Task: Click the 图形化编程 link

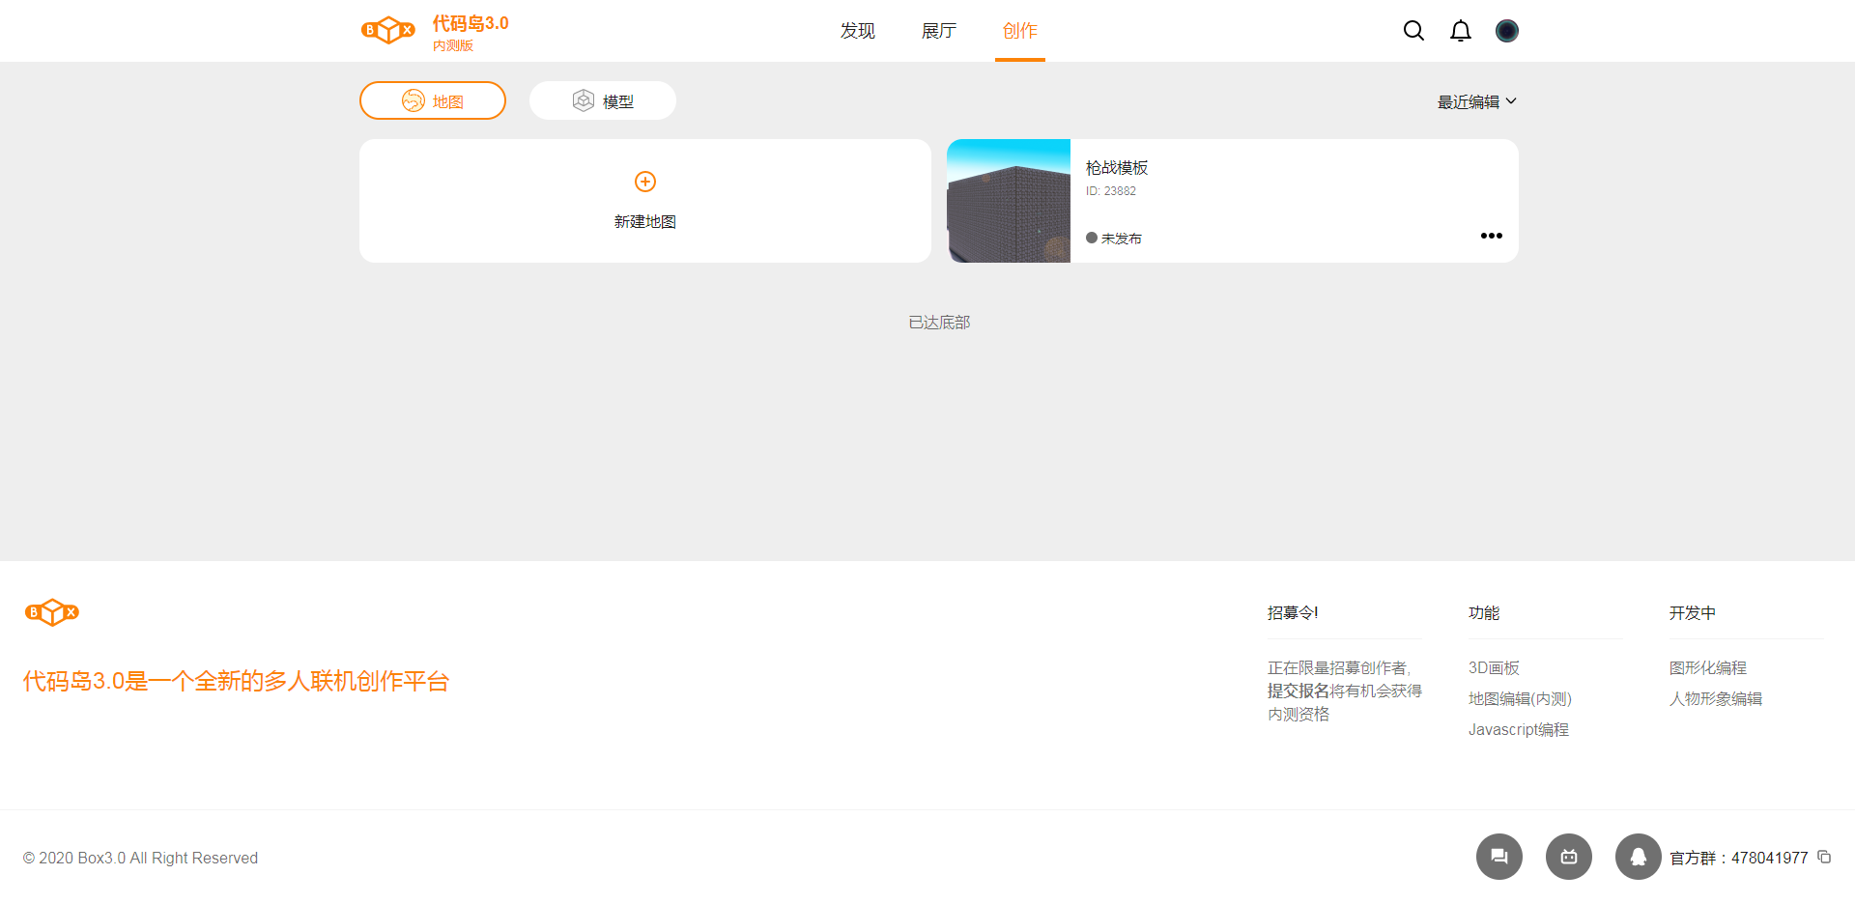Action: coord(1708,667)
